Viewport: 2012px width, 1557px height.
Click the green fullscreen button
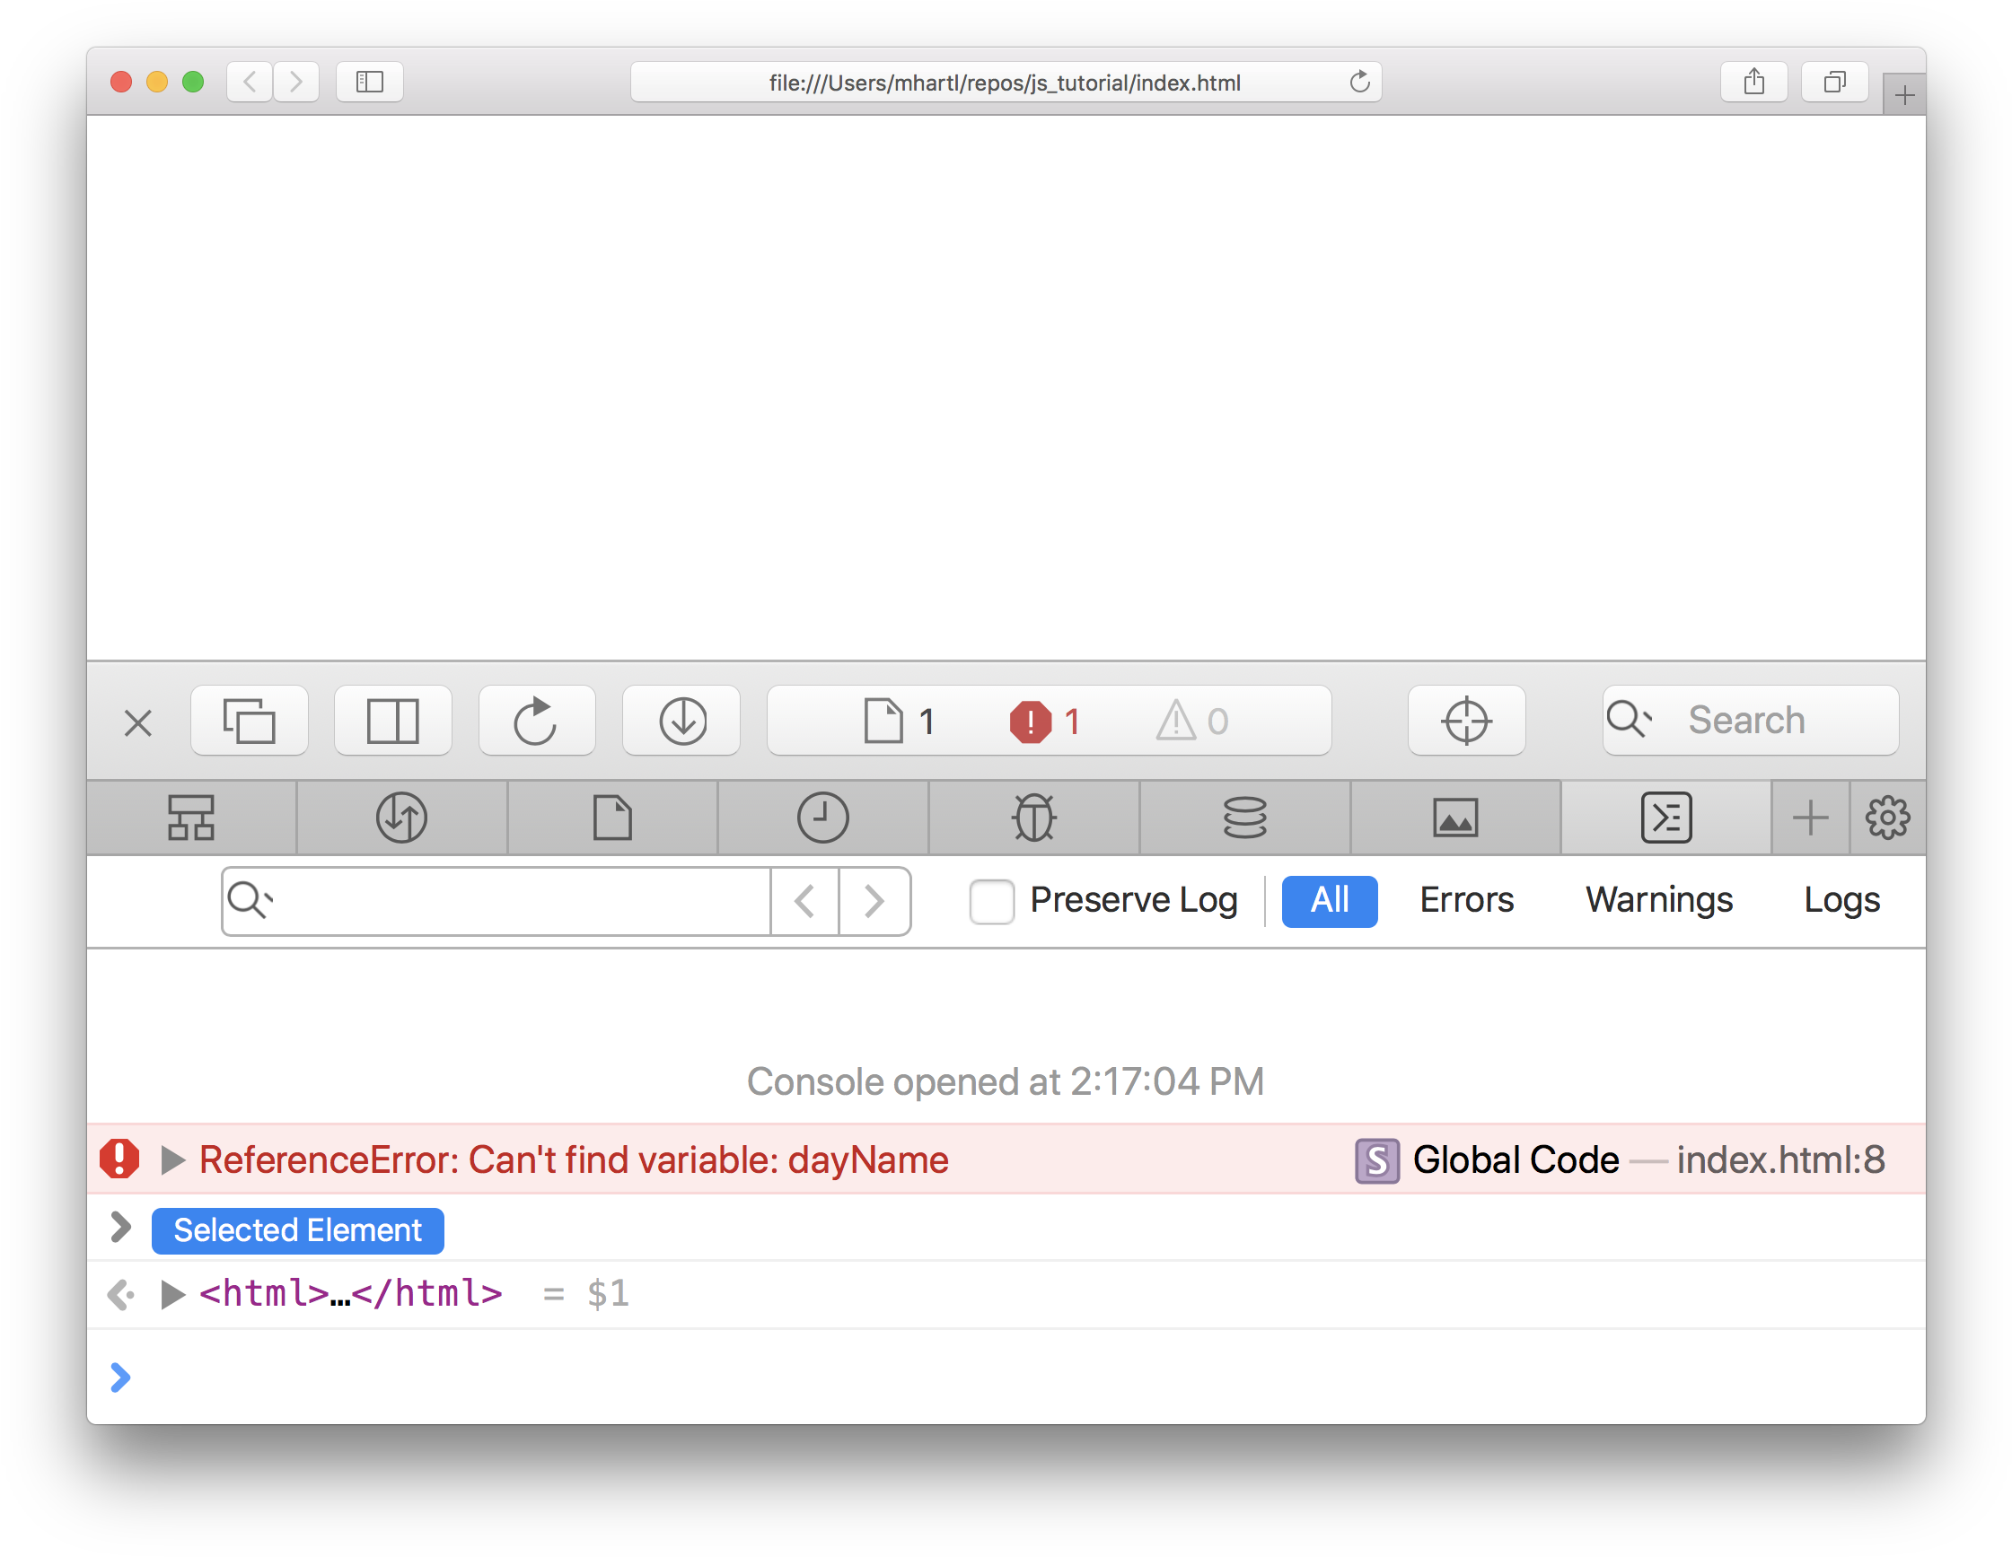(193, 82)
